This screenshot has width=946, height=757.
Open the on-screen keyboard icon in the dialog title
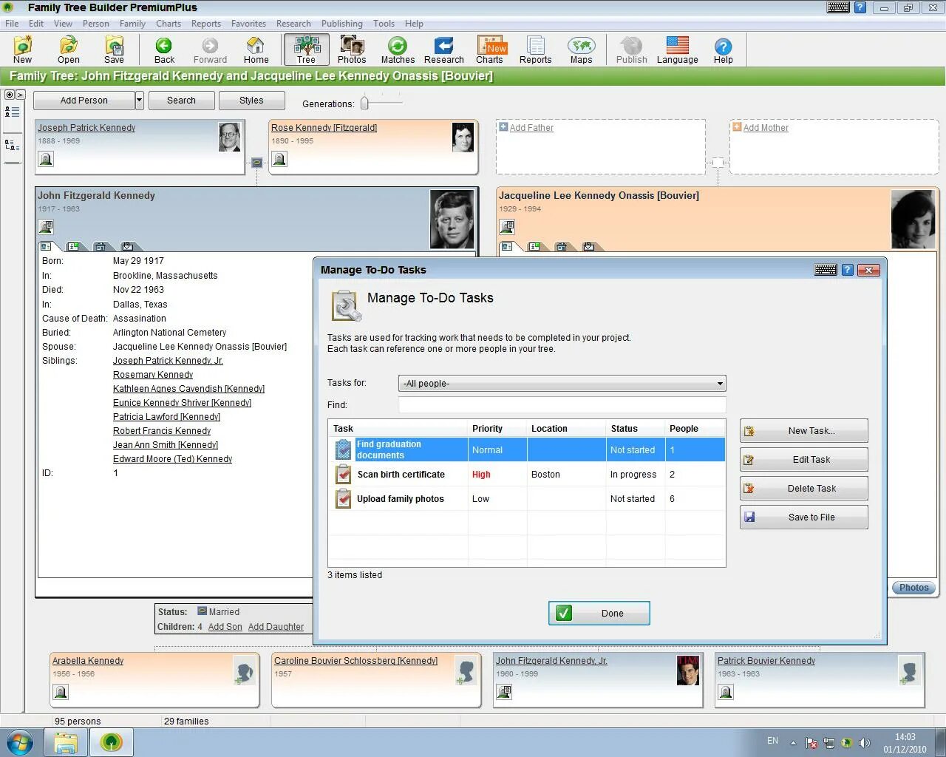(x=826, y=270)
